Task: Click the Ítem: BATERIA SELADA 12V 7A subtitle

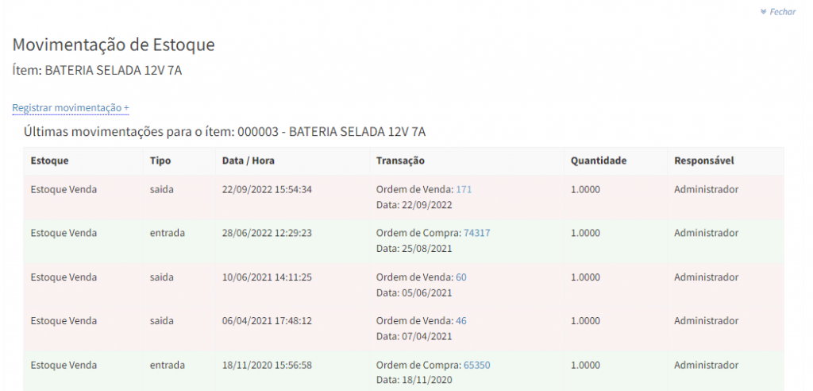Action: (97, 70)
